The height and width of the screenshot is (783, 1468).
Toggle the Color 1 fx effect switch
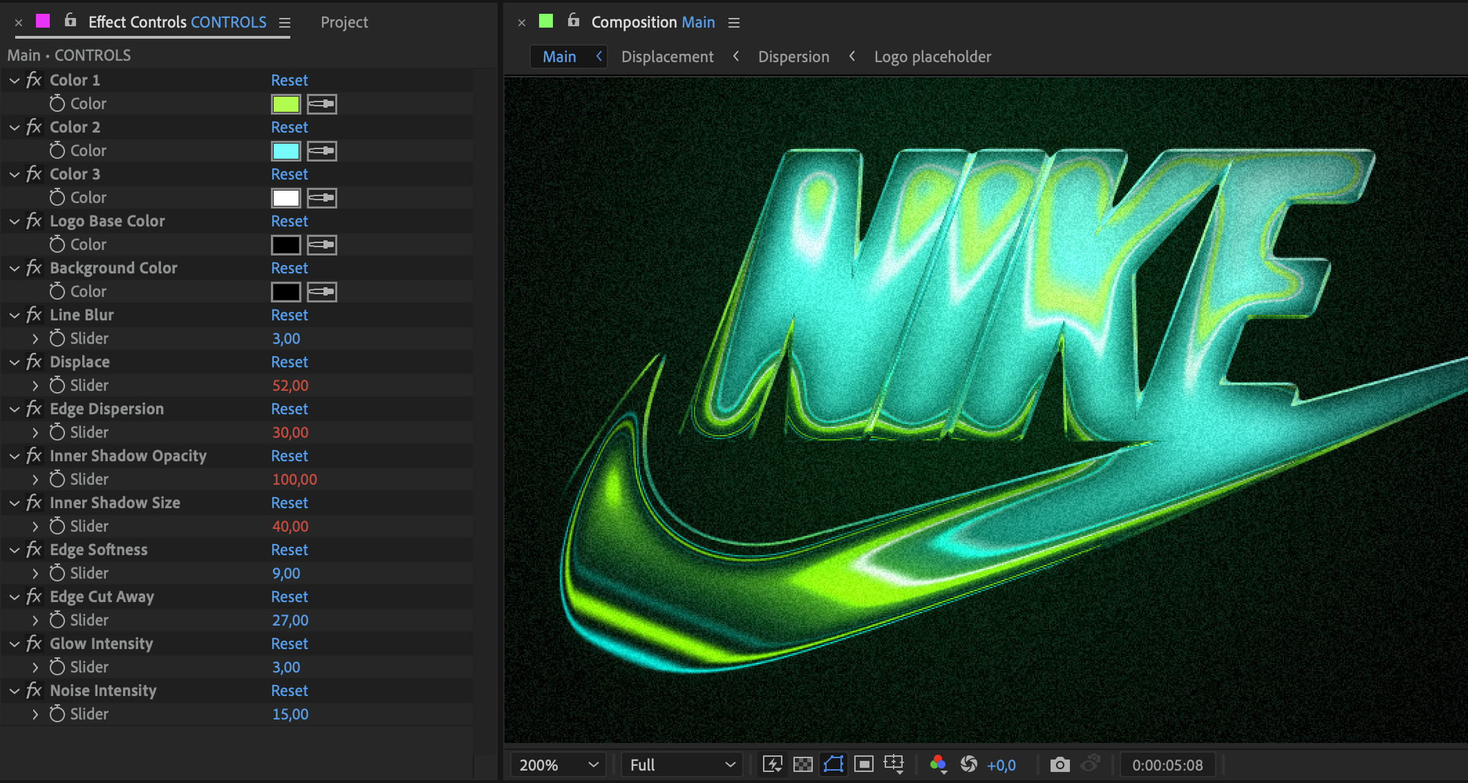pos(34,80)
